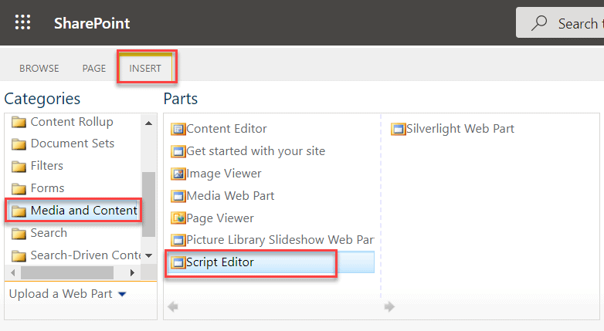Click the search magnifier icon
This screenshot has width=604, height=331.
[x=539, y=22]
